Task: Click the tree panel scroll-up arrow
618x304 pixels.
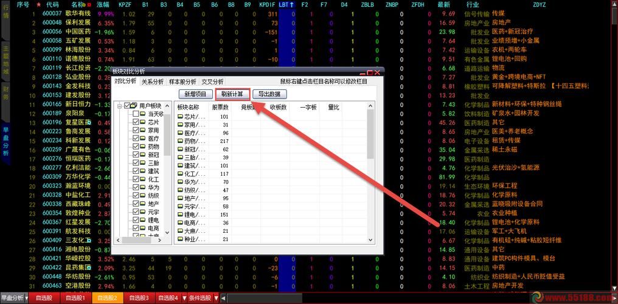Action: 167,106
